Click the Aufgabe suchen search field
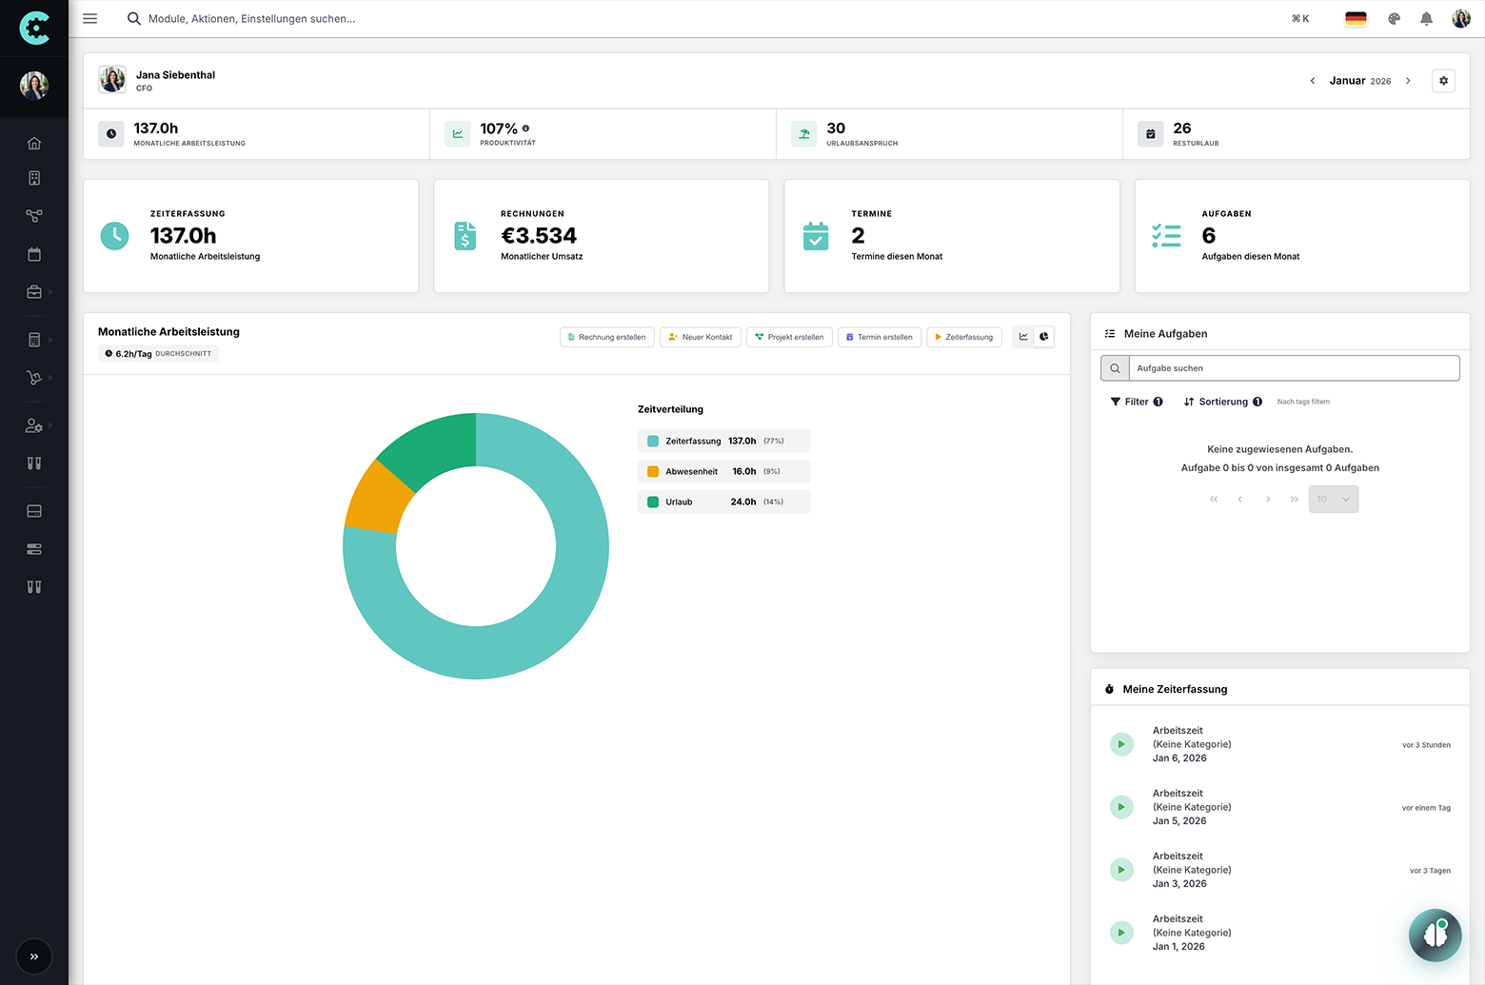This screenshot has height=985, width=1485. 1293,367
